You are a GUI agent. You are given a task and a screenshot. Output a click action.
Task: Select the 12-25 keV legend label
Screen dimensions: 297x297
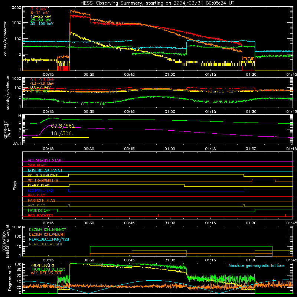click(41, 16)
